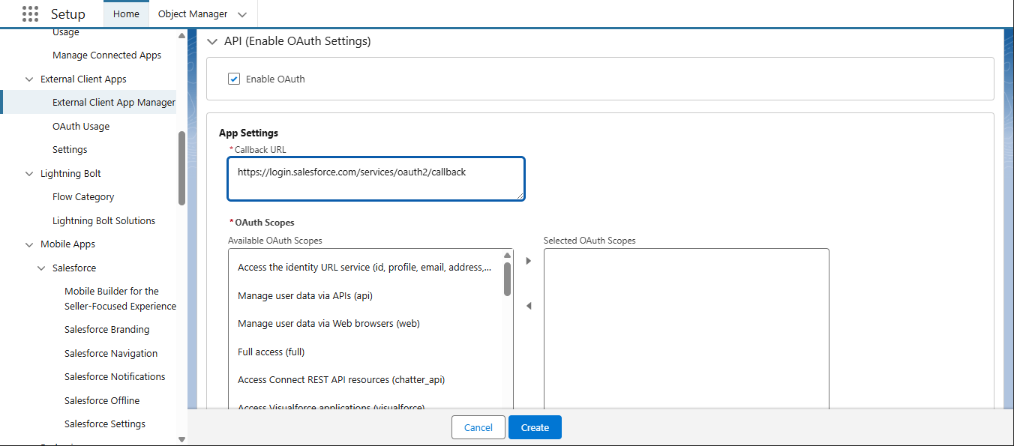Toggle the Enable OAuth checkbox
The image size is (1014, 446).
click(x=234, y=79)
